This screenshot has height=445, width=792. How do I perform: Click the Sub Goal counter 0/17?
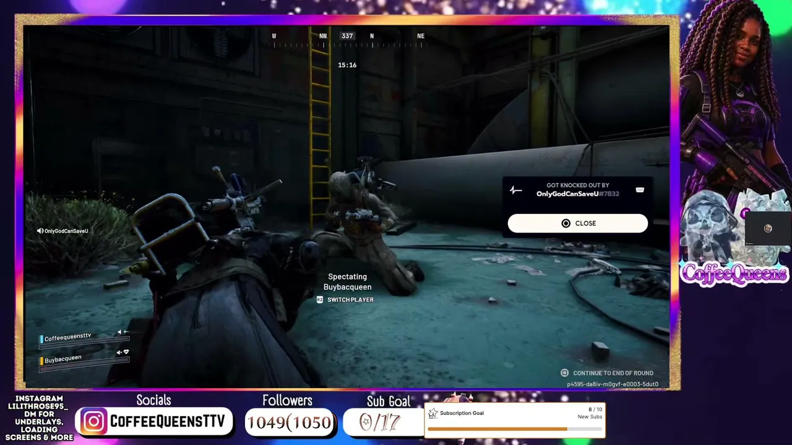(x=380, y=422)
